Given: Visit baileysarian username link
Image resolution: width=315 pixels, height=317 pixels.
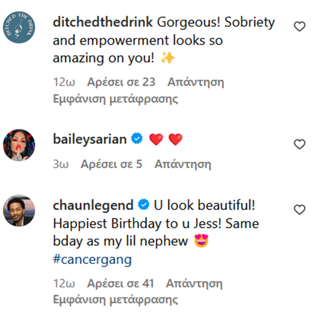Looking at the screenshot, I should (x=90, y=139).
